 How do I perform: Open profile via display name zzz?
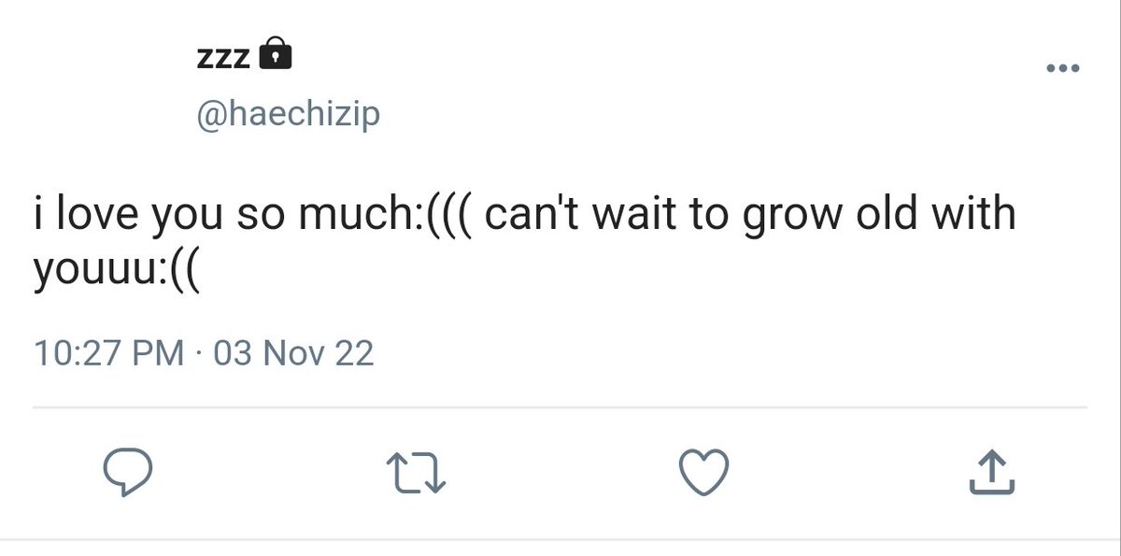click(x=223, y=59)
